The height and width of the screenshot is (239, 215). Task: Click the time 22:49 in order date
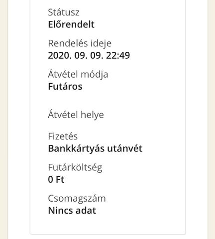118,55
